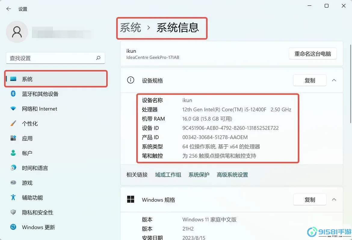The width and height of the screenshot is (352, 240).
Task: Click the info icon beside 设备规格
Action: pyautogui.click(x=131, y=80)
